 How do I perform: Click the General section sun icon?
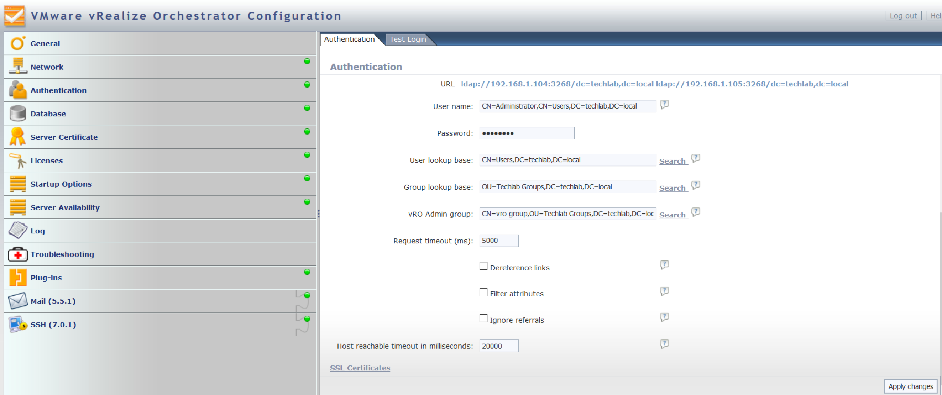(17, 43)
